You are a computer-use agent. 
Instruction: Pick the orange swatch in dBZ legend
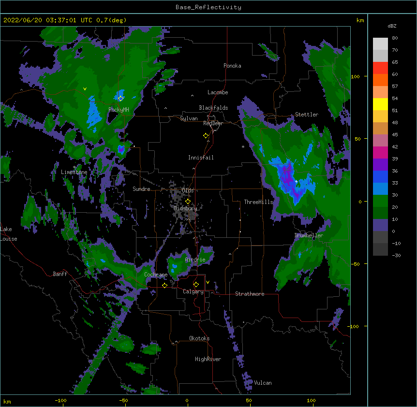(380, 80)
